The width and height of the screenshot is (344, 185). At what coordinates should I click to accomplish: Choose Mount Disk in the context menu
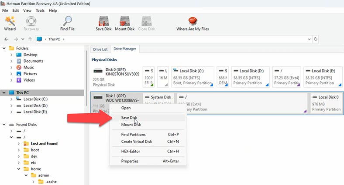pyautogui.click(x=148, y=125)
